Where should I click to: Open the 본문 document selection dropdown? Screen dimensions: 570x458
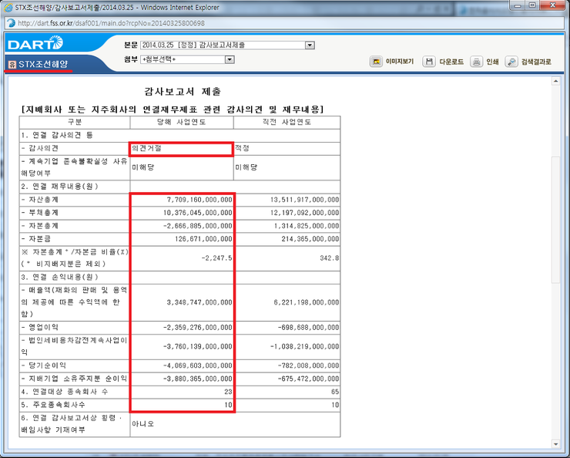(x=310, y=45)
